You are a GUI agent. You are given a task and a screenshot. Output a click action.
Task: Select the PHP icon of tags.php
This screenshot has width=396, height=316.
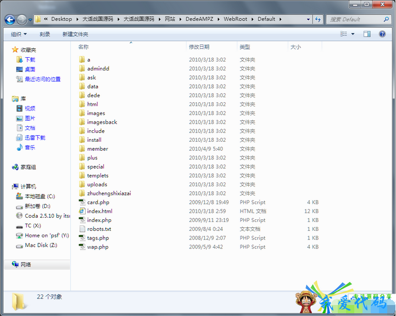(x=82, y=238)
